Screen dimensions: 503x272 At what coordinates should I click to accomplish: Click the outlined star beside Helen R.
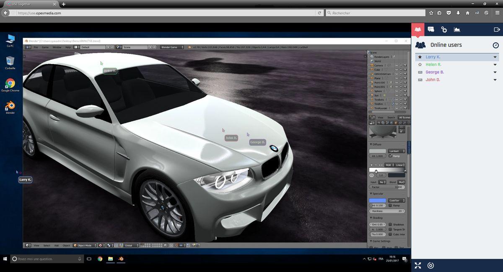420,64
